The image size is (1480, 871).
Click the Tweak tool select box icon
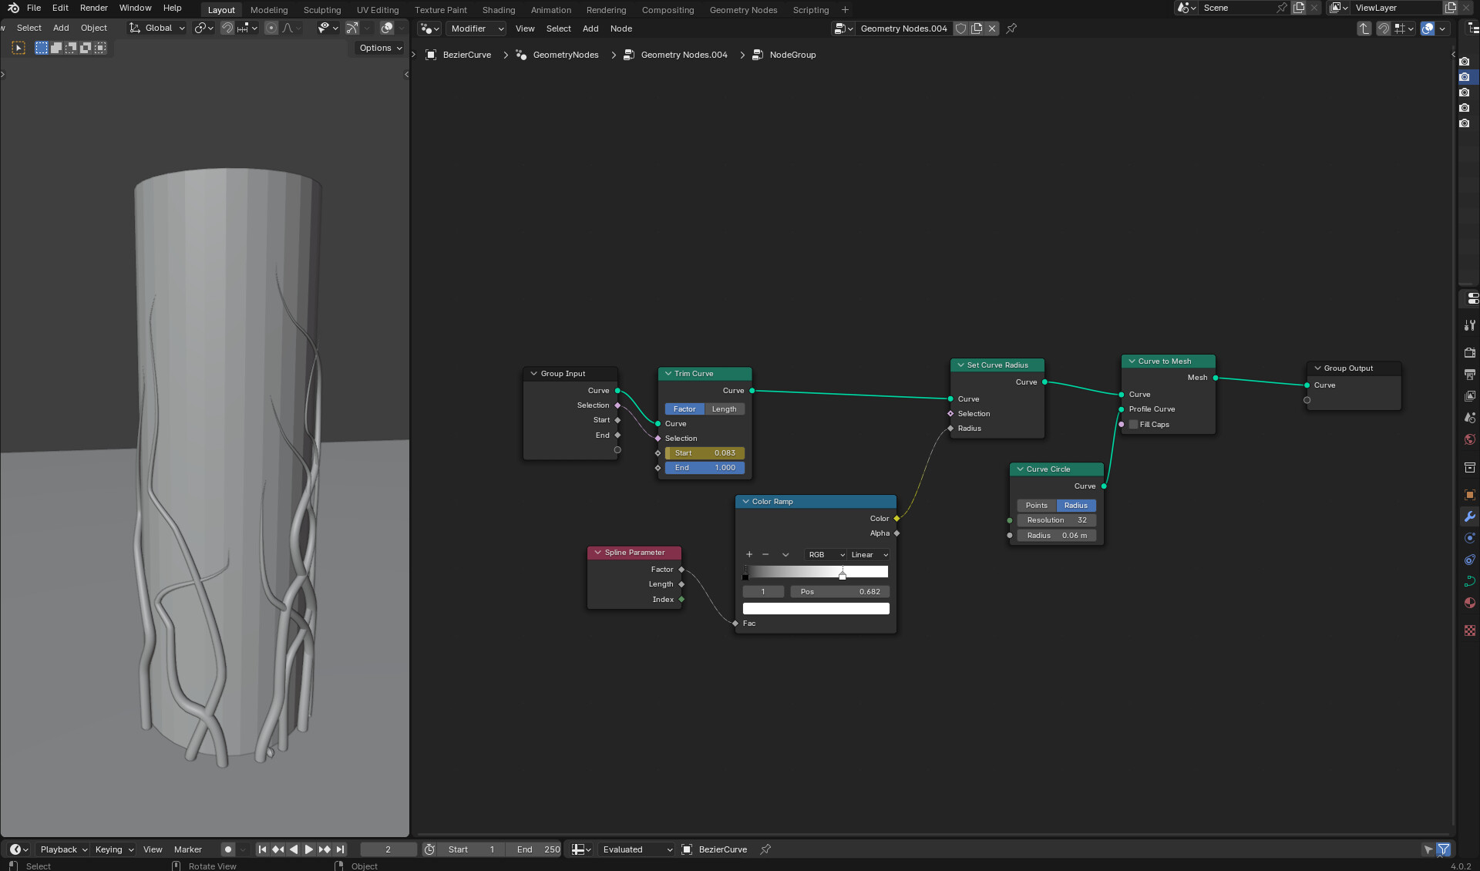[x=18, y=47]
